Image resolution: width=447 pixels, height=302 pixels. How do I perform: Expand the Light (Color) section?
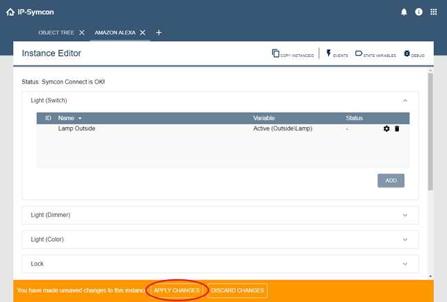click(406, 240)
